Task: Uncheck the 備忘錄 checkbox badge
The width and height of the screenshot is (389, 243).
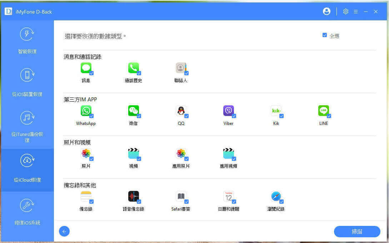Action: click(91, 202)
